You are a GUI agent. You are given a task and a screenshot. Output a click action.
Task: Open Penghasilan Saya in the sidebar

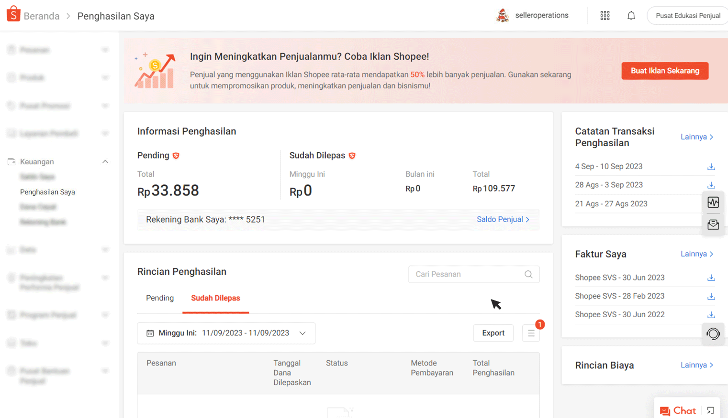click(x=47, y=192)
